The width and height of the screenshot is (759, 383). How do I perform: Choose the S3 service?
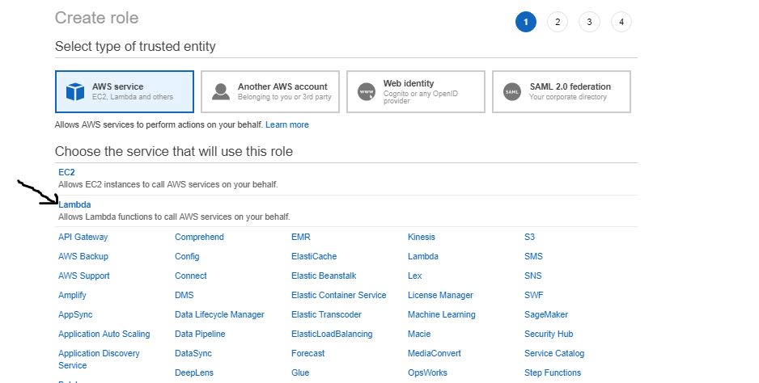(529, 237)
